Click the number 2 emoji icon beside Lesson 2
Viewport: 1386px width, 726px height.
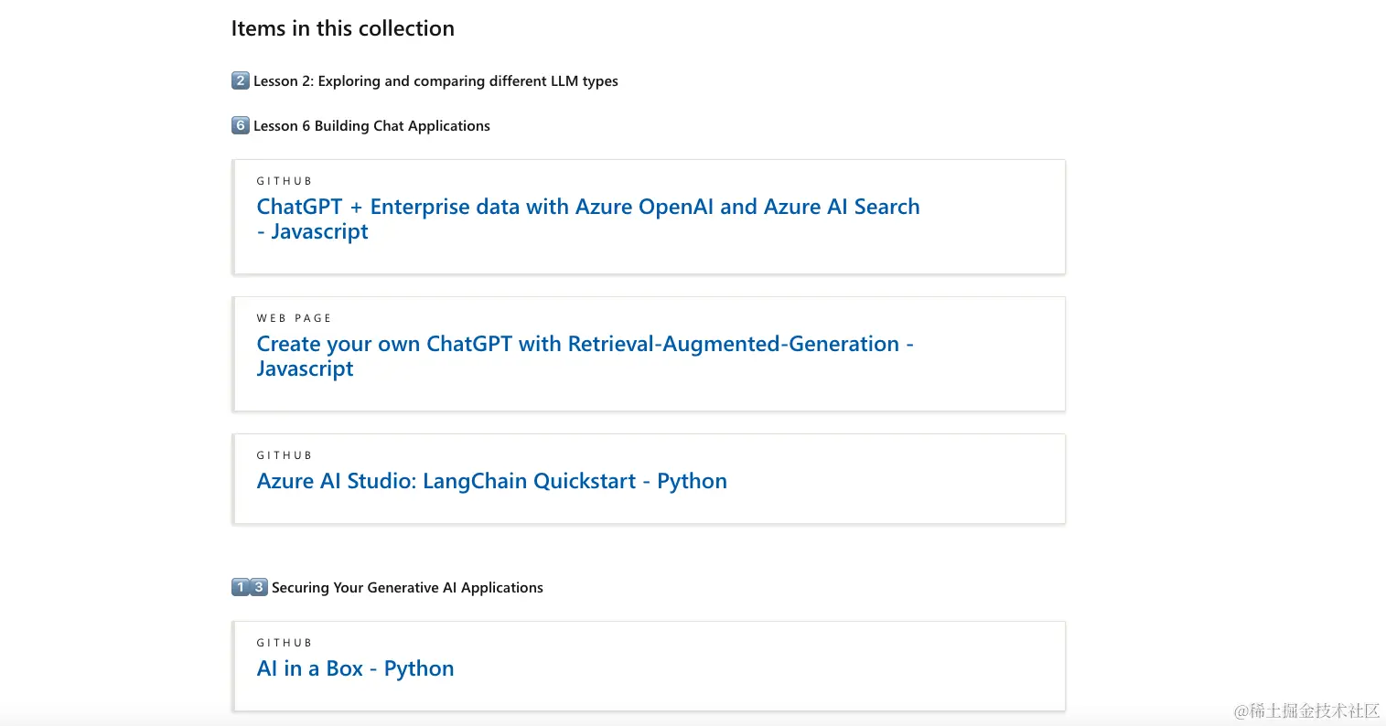click(240, 80)
